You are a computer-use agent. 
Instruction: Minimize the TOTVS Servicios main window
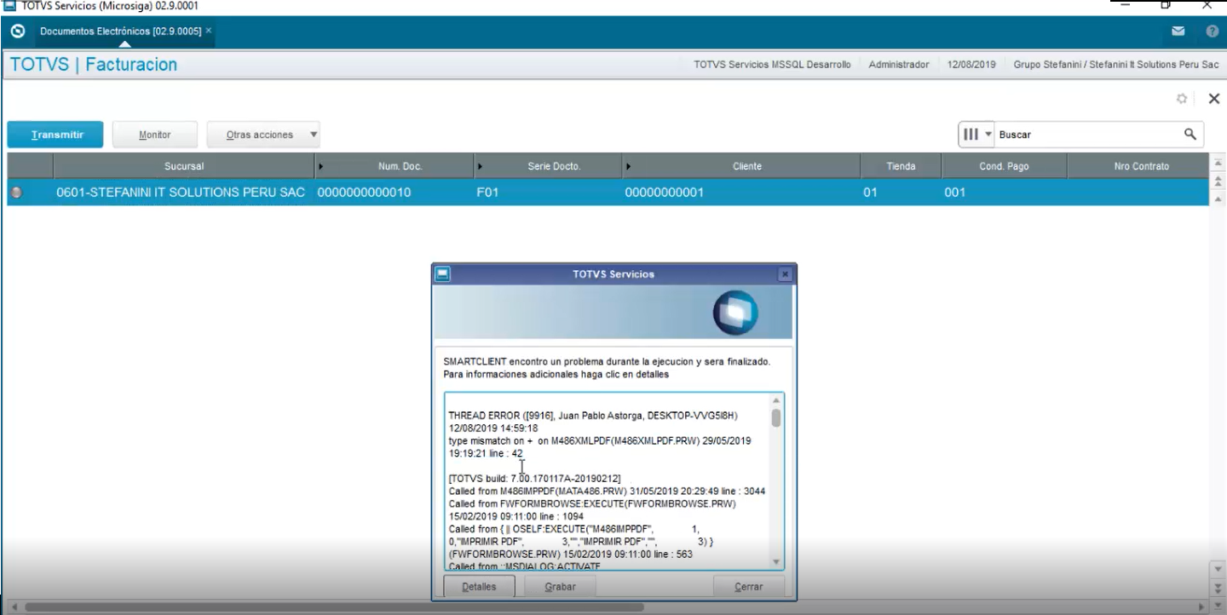click(1126, 5)
